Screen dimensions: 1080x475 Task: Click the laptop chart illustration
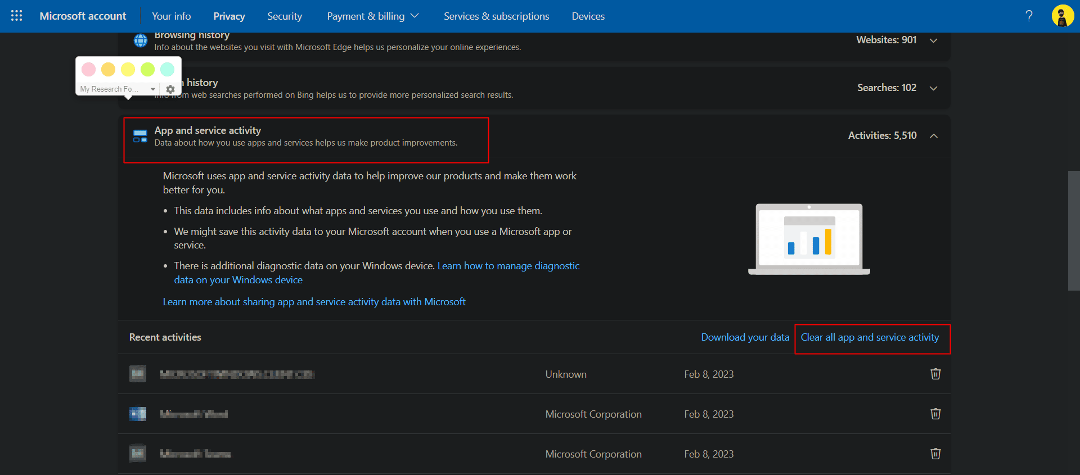coord(809,239)
